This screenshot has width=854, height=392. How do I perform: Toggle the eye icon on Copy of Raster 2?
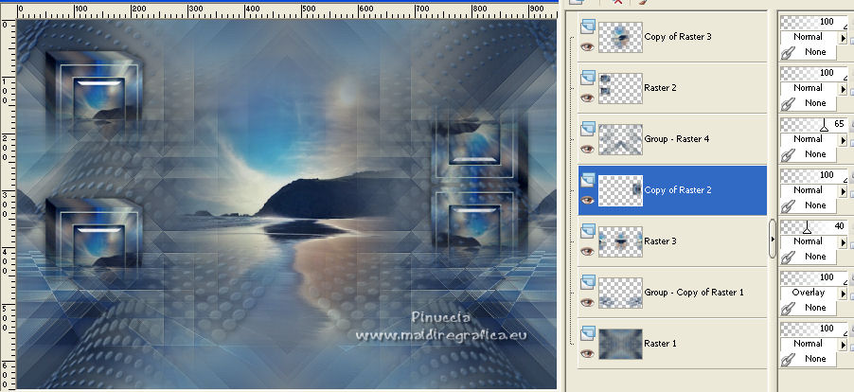[587, 201]
